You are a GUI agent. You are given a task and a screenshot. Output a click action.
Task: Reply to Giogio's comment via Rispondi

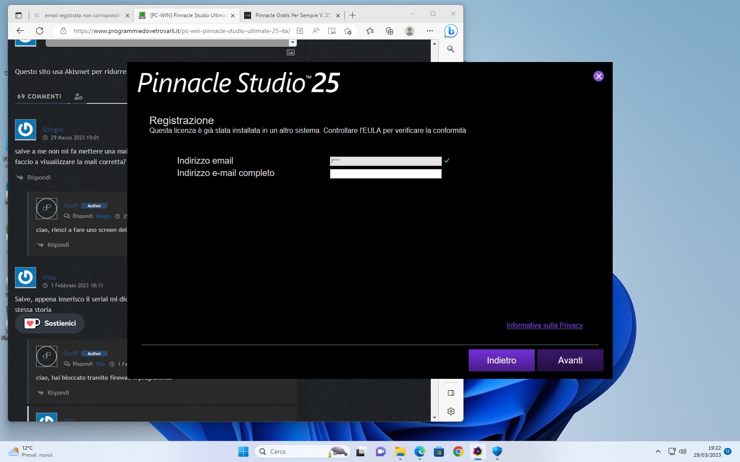click(39, 177)
